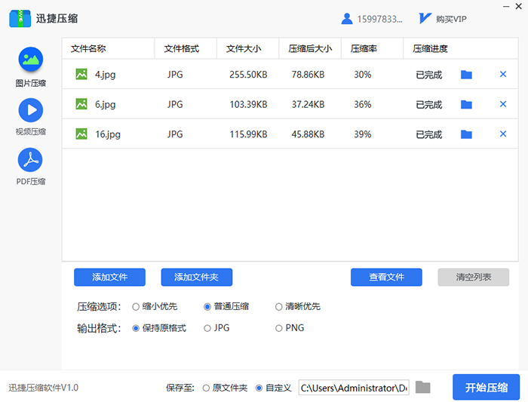Open the 图片压缩 image compression icon

coord(30,60)
